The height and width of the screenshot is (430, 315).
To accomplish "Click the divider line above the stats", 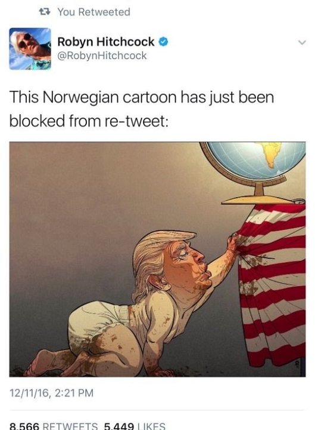I will coord(157,410).
